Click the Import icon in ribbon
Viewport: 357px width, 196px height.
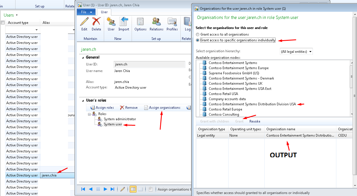124,22
